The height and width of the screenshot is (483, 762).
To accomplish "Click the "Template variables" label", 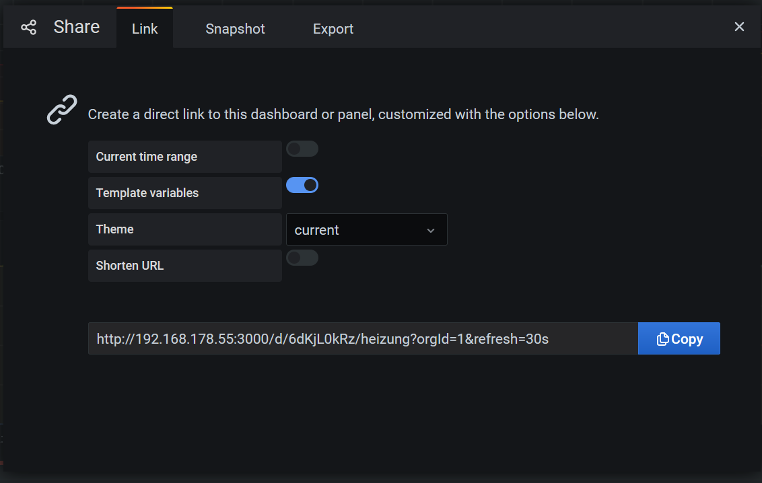I will 147,193.
